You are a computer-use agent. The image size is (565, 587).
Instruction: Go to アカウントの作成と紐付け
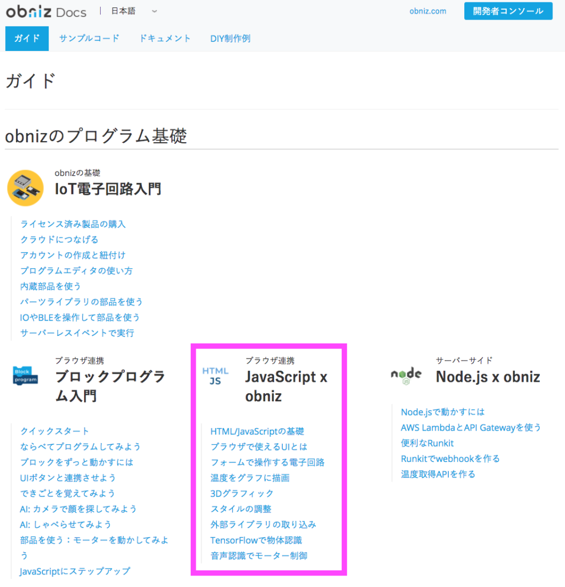point(73,255)
